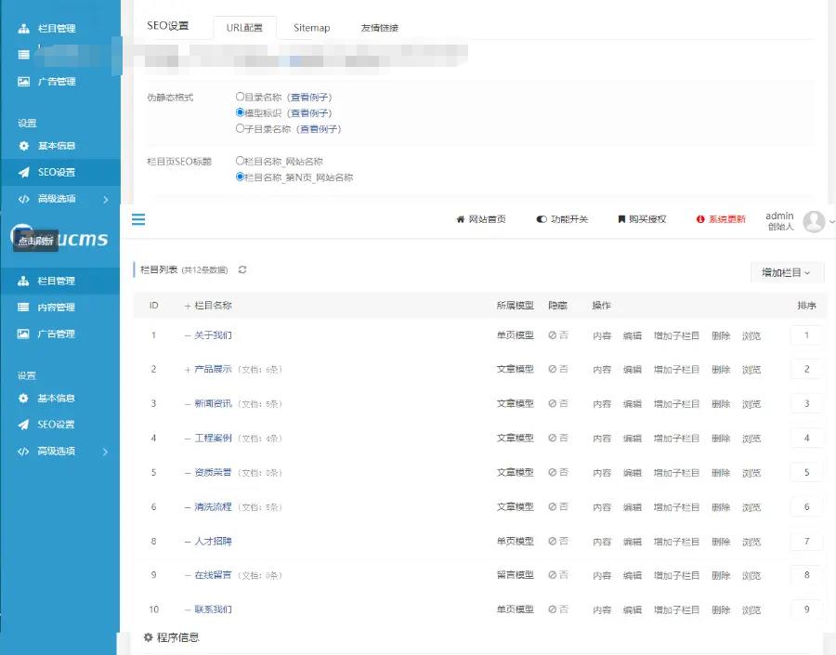Choose 栏目名称_网站名称 SEO title radio
836x655 pixels.
(240, 161)
